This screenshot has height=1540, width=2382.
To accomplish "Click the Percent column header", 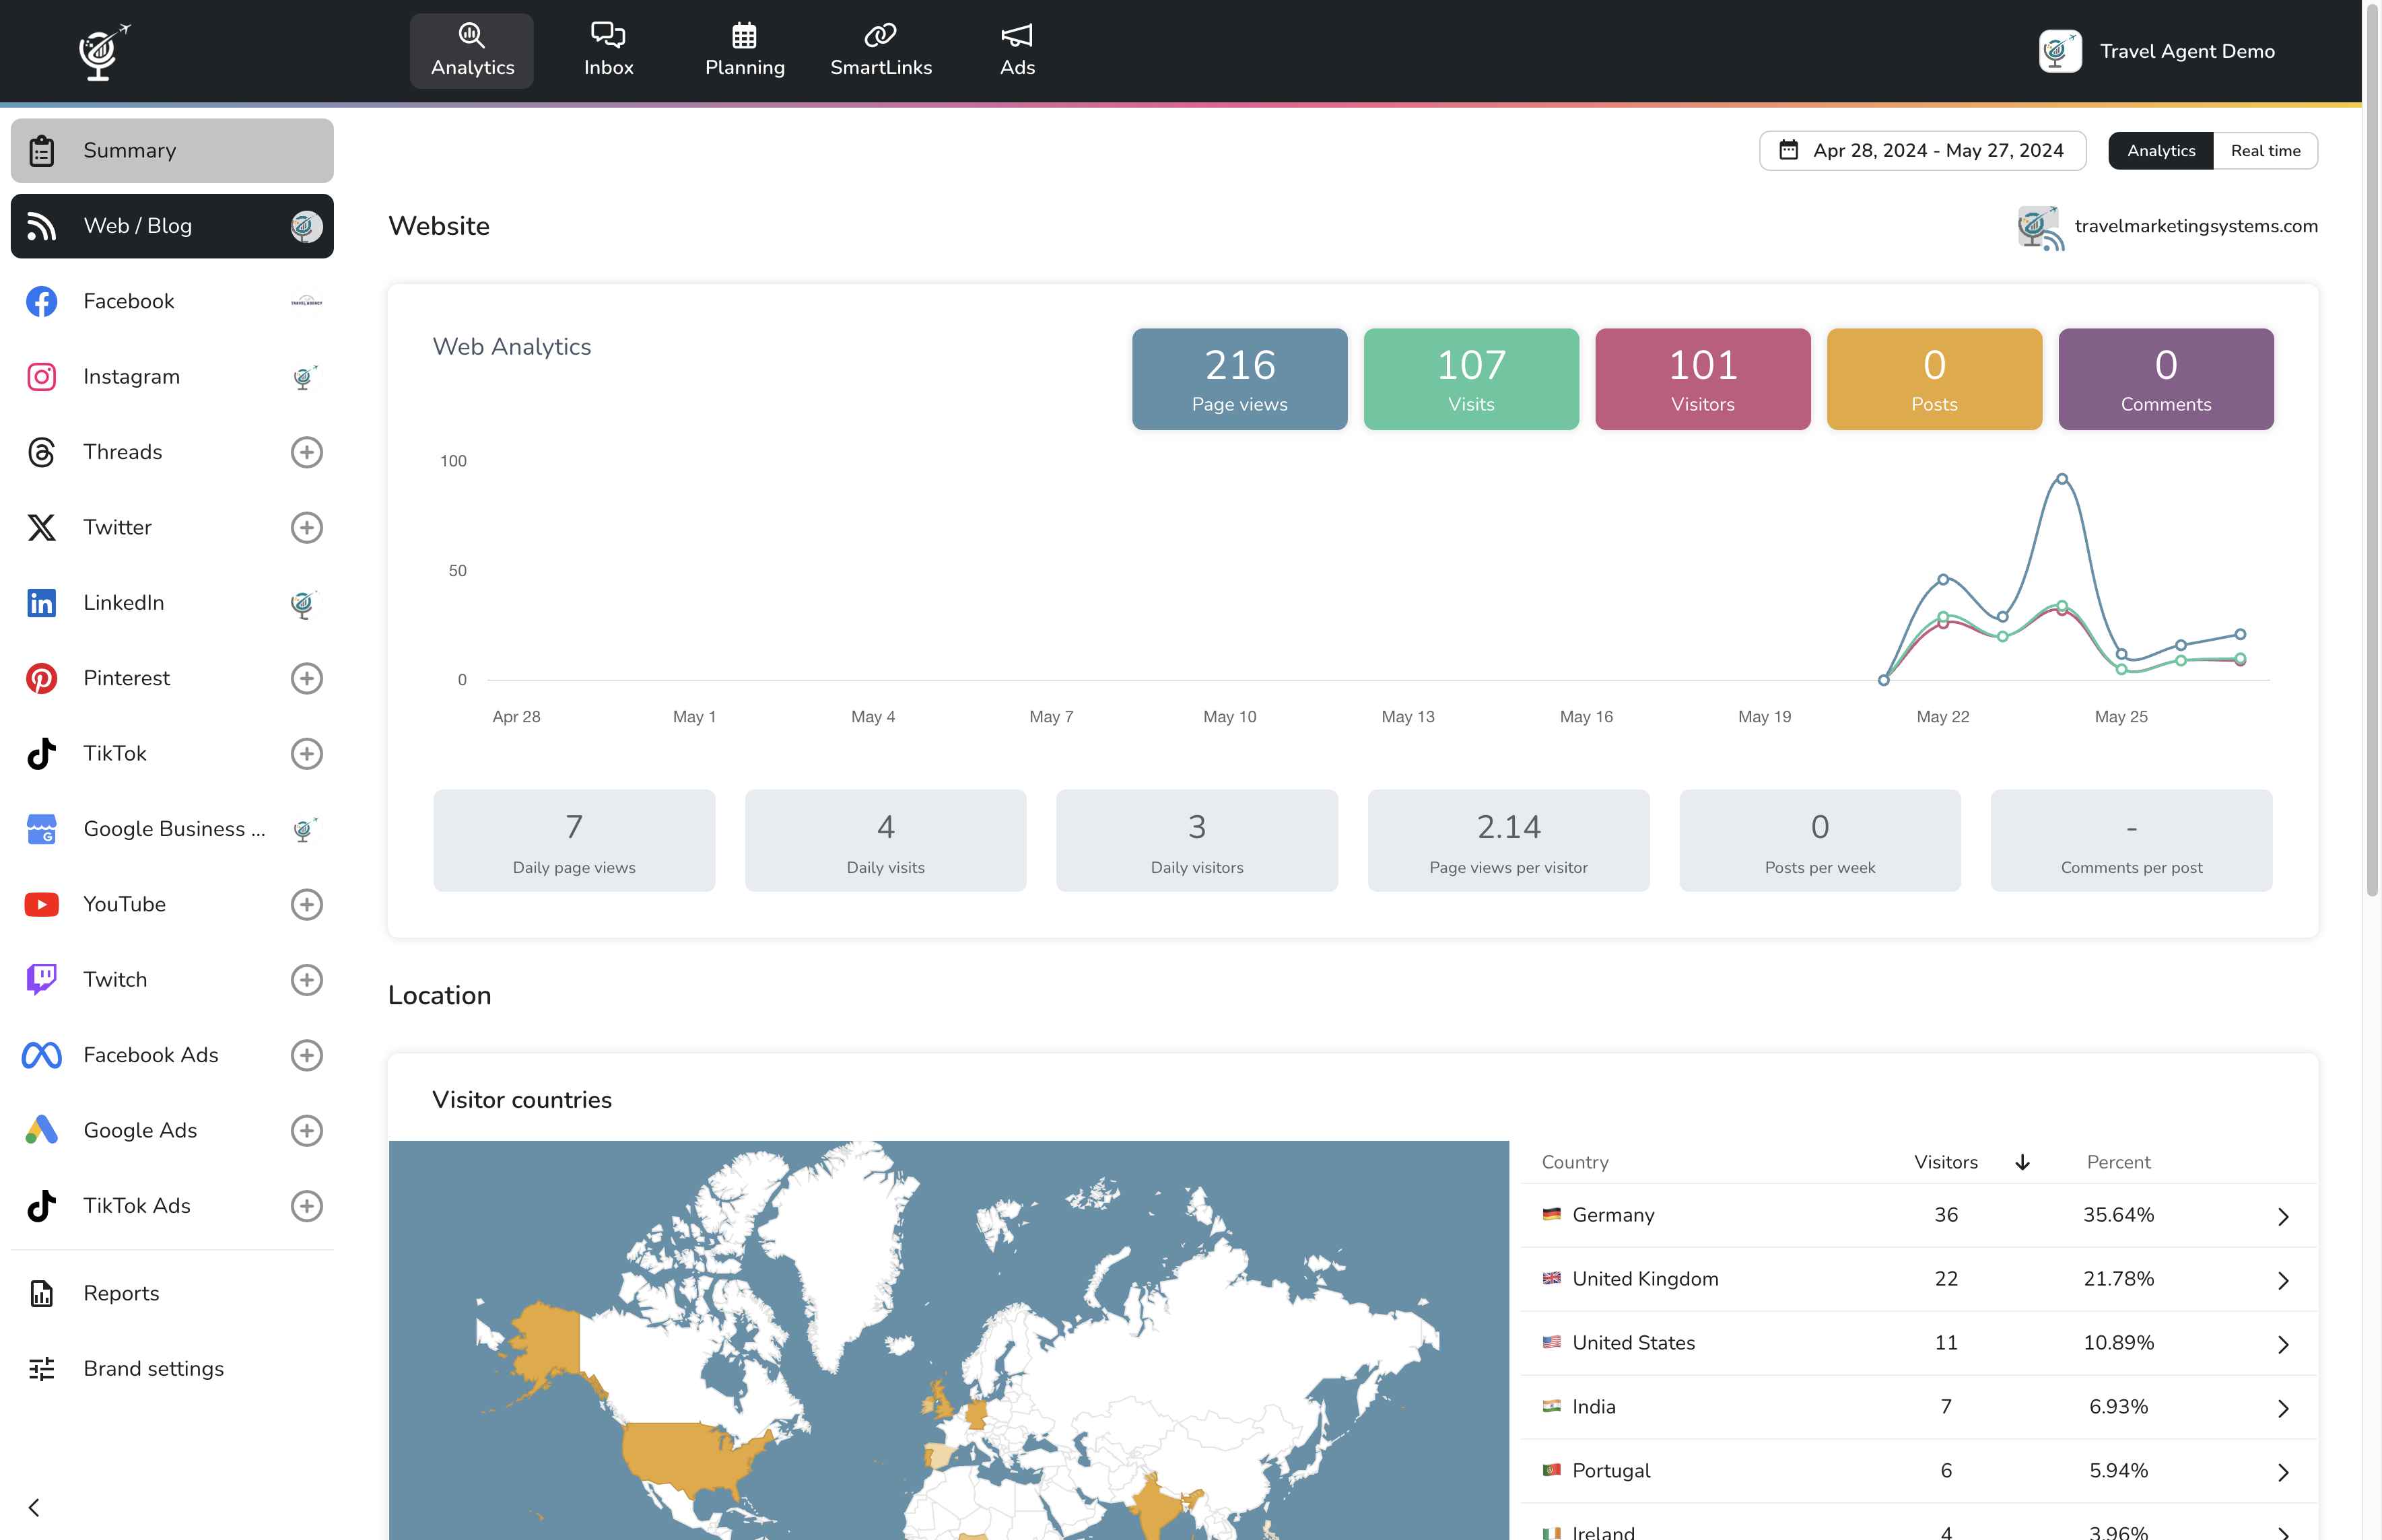I will click(2118, 1162).
